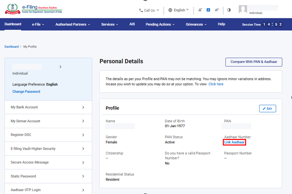The width and height of the screenshot is (292, 194).
Task: Click chevron next to Register DSC
Action: coord(83,135)
